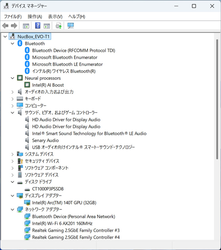Select インテル(R) ワイヤレス Bluetooth(R)
The height and width of the screenshot is (250, 221).
(x=64, y=71)
